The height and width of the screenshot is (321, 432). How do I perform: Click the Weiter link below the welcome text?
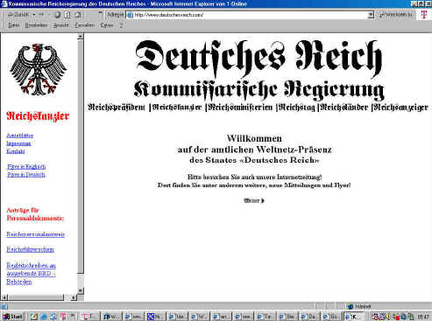254,200
